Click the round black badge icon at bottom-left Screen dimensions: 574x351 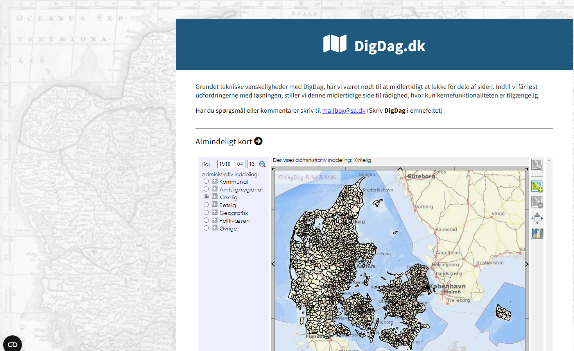coord(13,344)
